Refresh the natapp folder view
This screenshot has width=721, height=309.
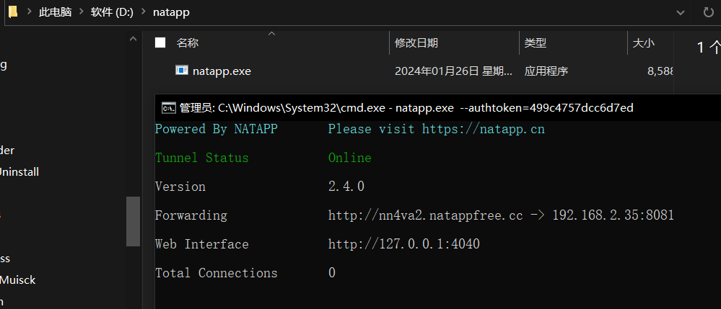click(x=709, y=12)
